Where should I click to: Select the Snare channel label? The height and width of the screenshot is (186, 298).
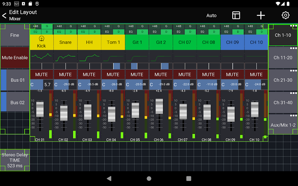65,42
